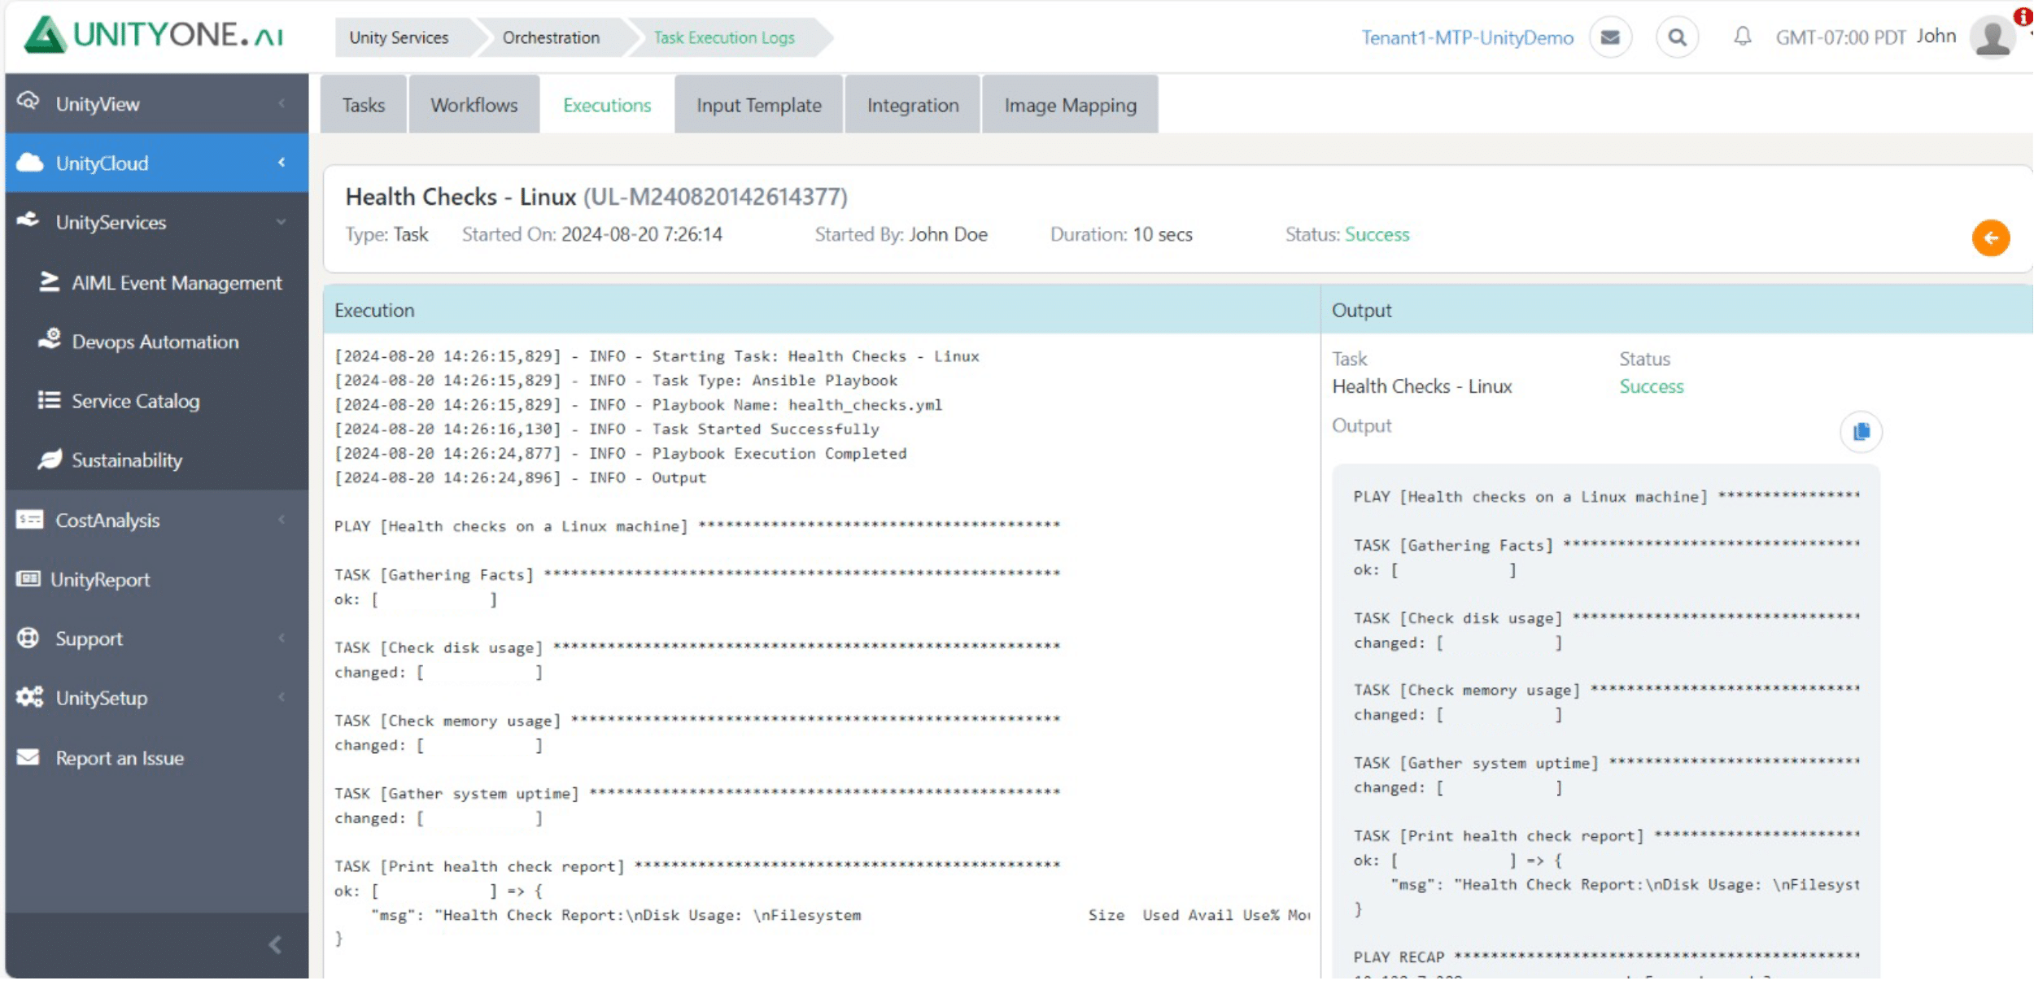Open the Image Mapping tab
This screenshot has height=998, width=2034.
(x=1070, y=105)
